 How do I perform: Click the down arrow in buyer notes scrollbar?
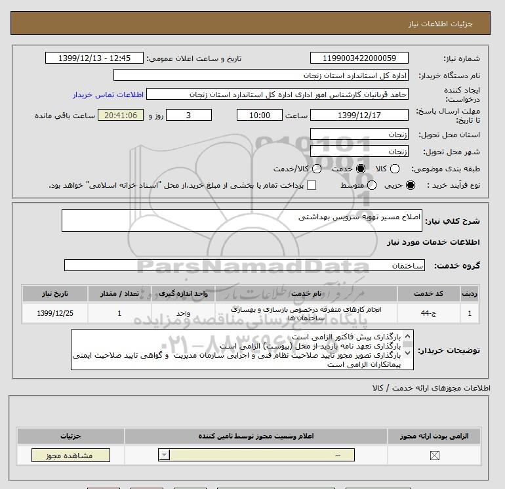click(x=407, y=353)
